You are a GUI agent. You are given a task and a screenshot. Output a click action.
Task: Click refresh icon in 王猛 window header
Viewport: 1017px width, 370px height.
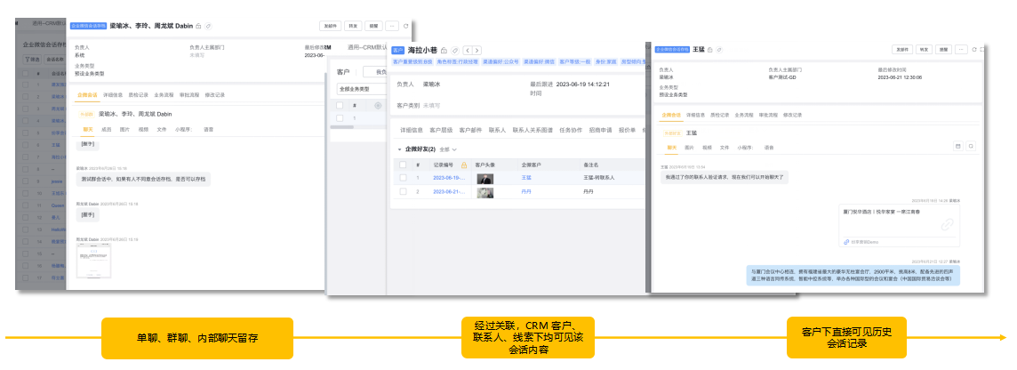coord(974,49)
